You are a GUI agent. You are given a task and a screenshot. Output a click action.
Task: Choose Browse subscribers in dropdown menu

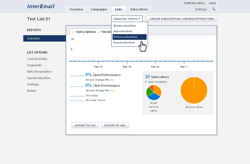(125, 26)
